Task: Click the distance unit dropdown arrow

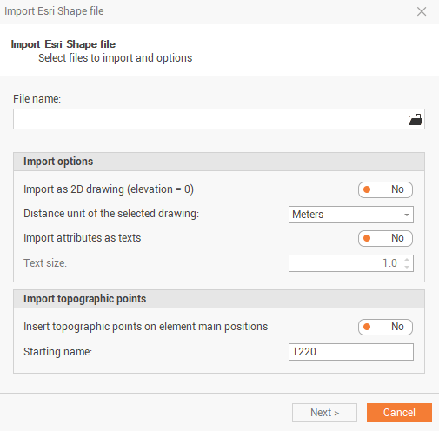Action: (407, 215)
